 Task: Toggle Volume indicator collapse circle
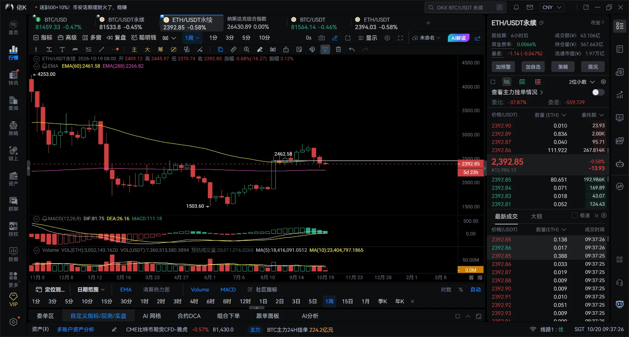click(37, 250)
